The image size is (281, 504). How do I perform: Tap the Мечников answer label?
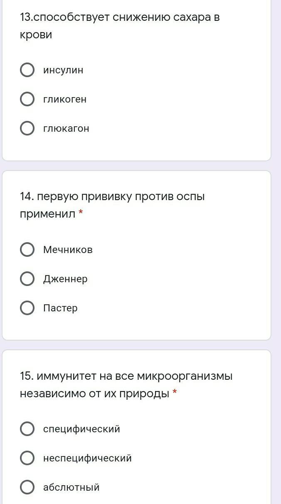click(68, 250)
